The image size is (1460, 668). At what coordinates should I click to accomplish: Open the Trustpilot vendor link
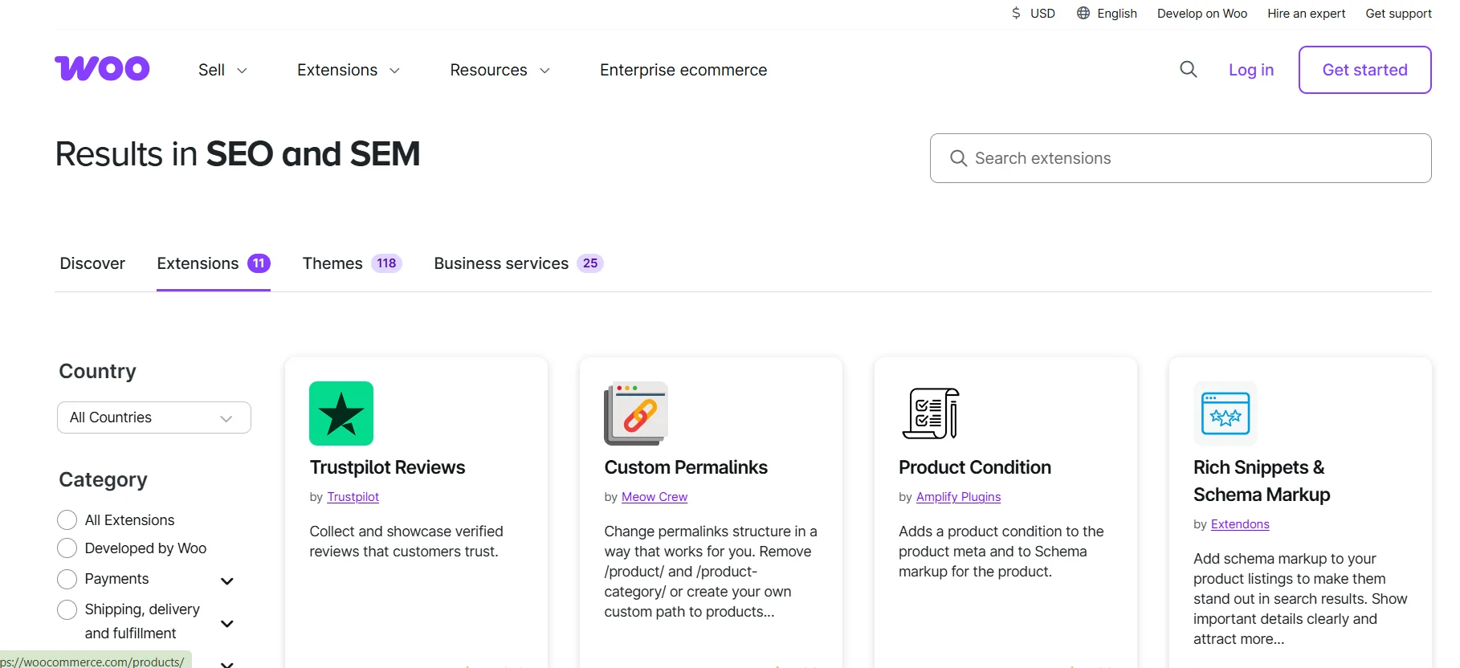[353, 497]
